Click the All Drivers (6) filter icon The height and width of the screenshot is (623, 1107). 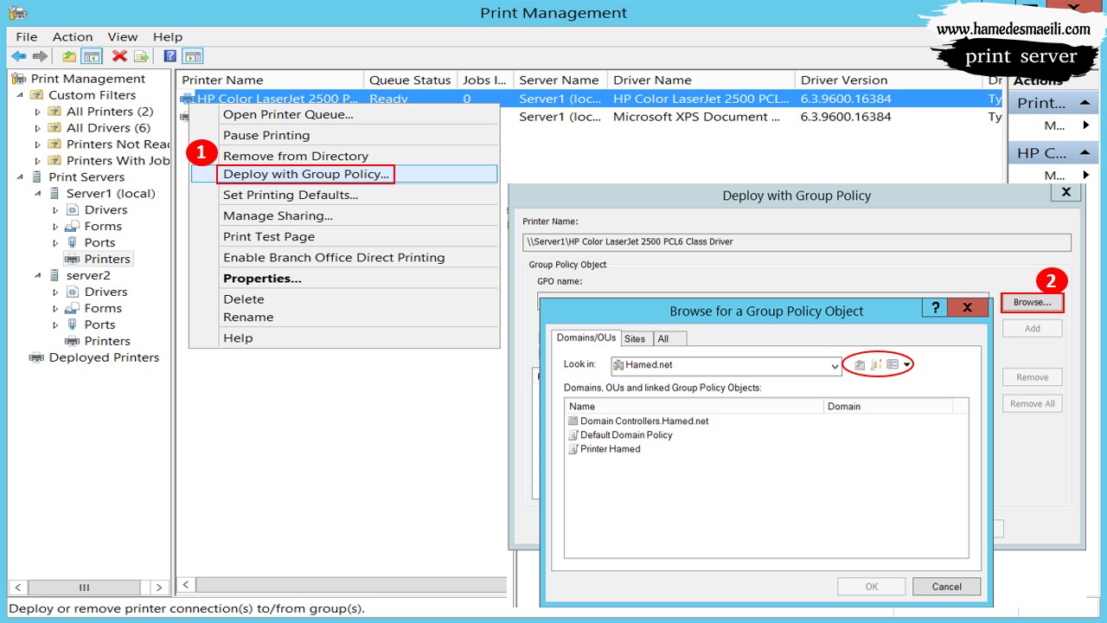(54, 128)
